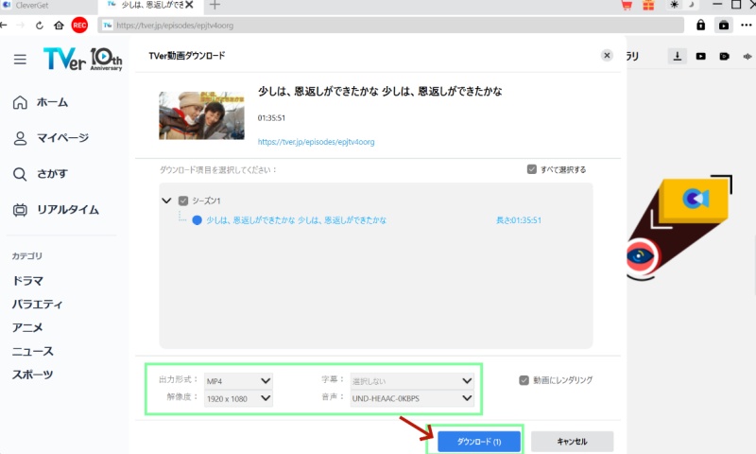Open the downloading tab arrow icon
The image size is (756, 454).
(x=678, y=56)
